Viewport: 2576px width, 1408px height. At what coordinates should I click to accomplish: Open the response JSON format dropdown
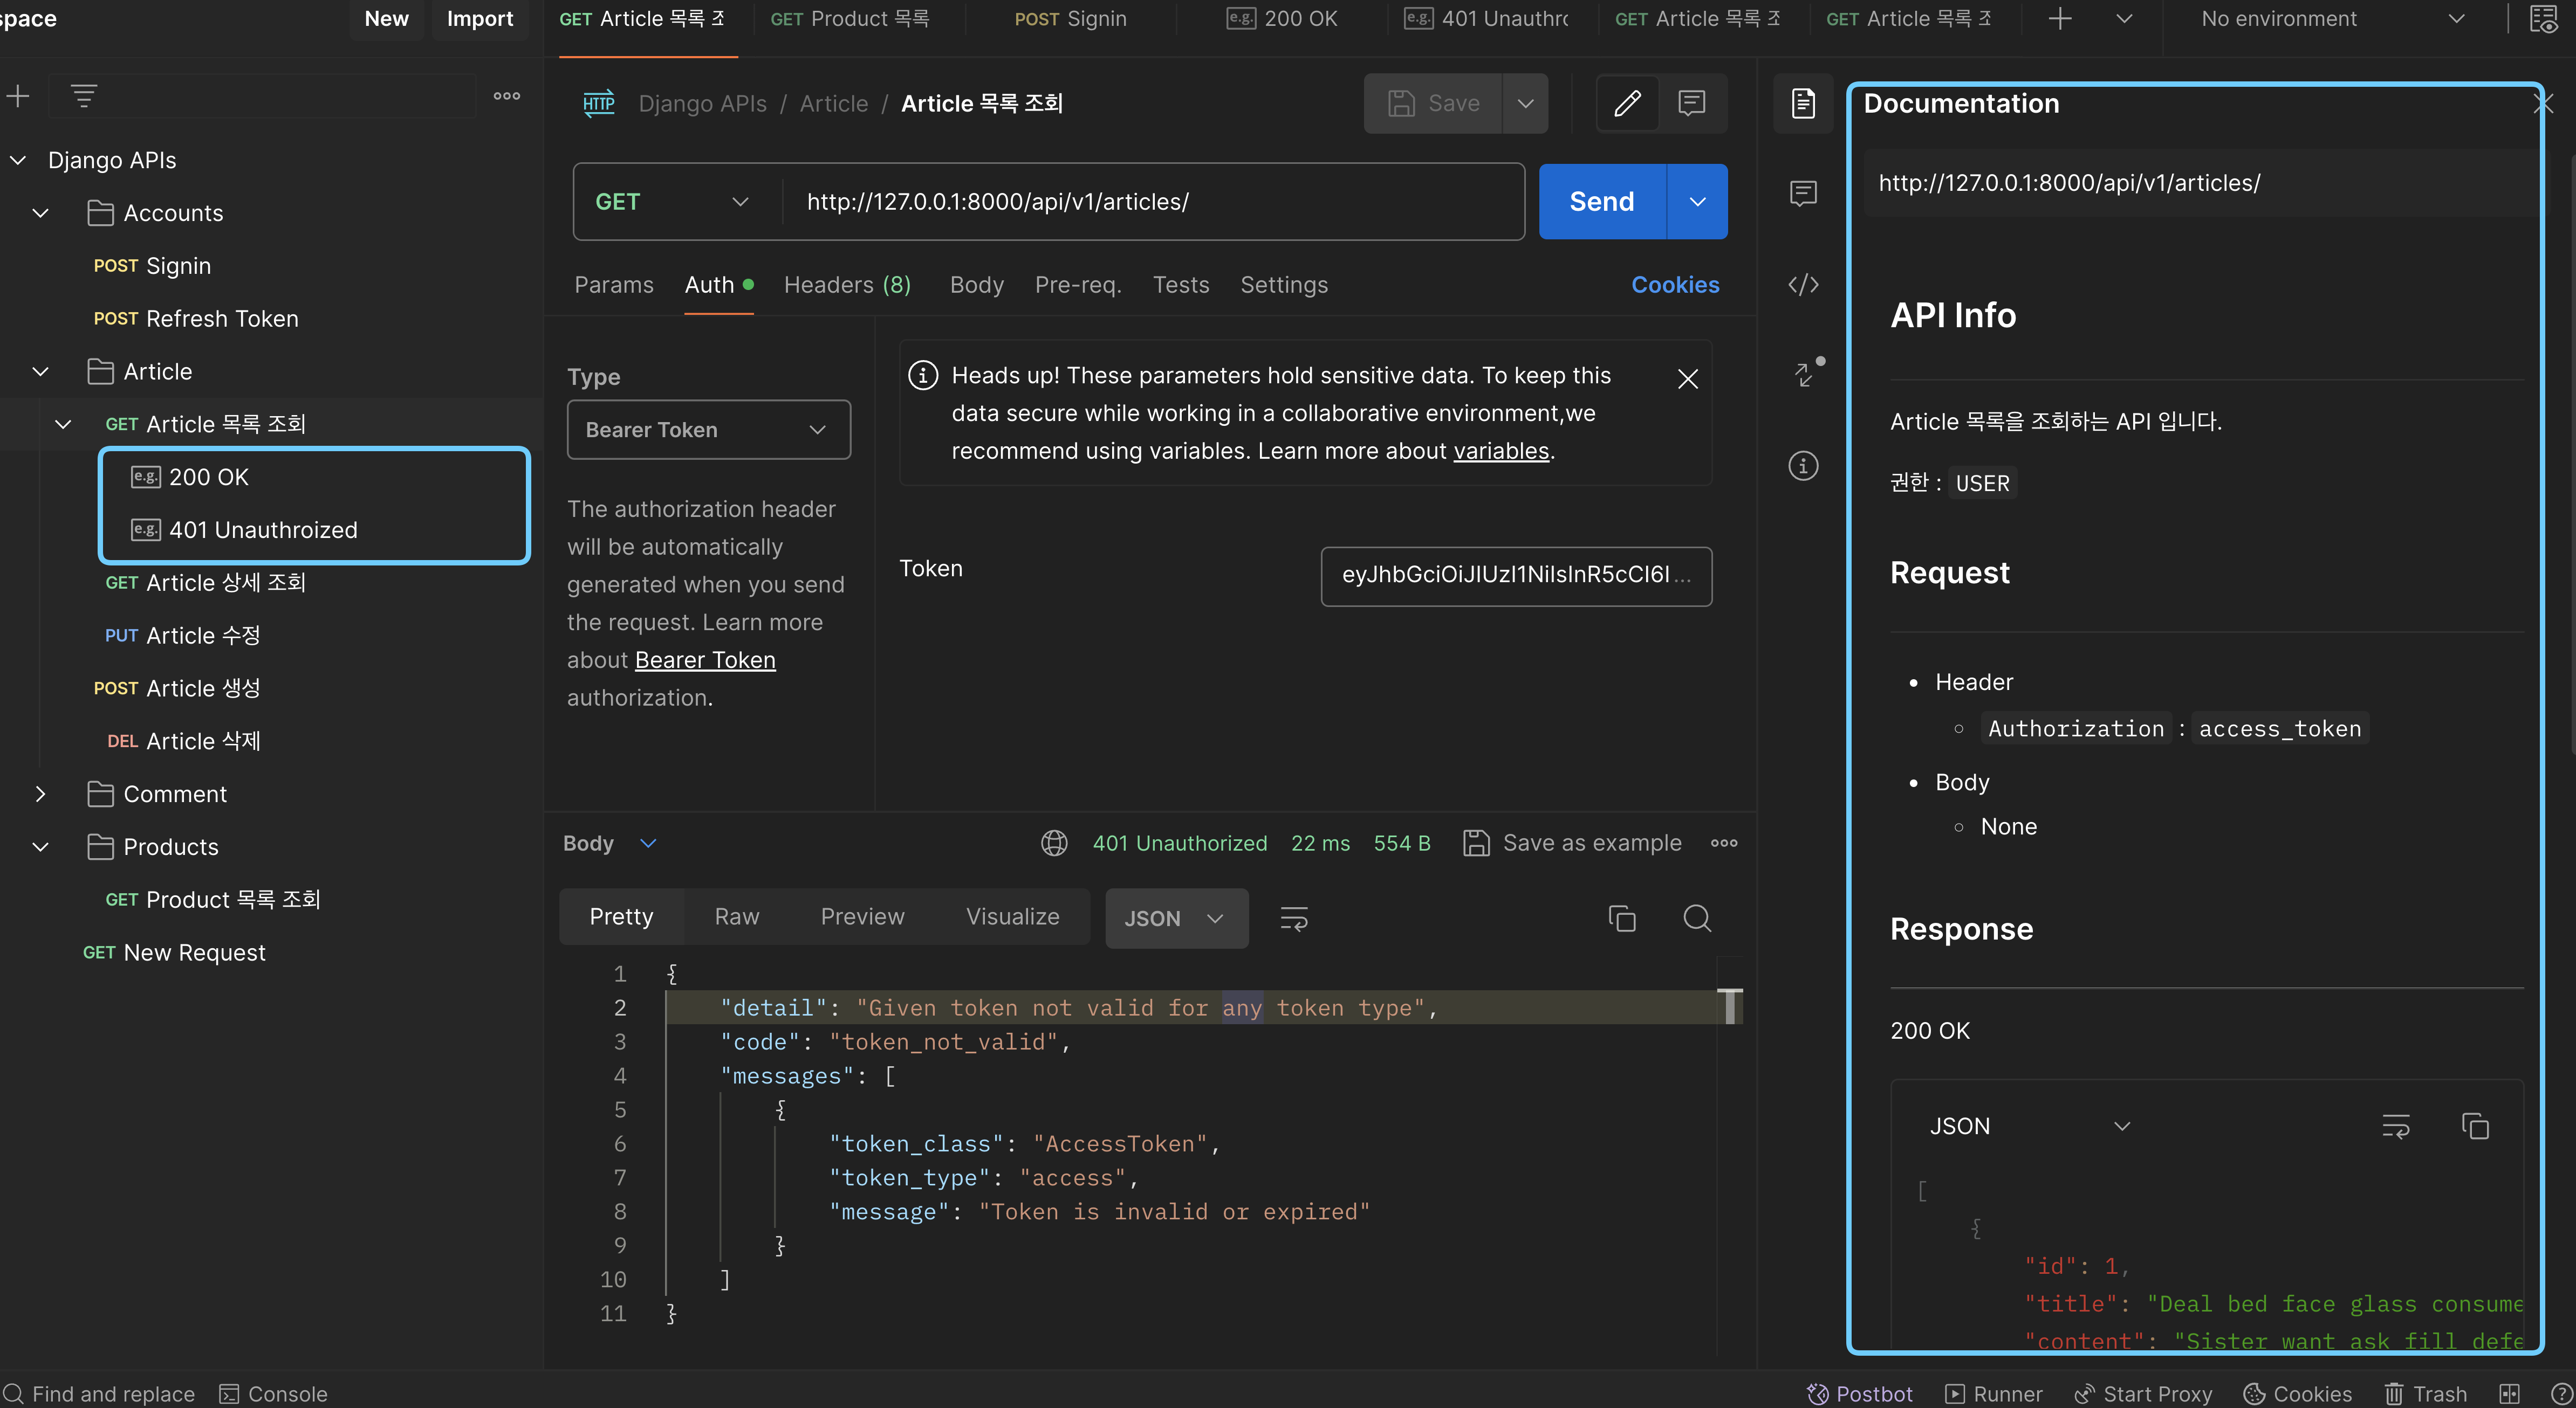coord(1175,917)
